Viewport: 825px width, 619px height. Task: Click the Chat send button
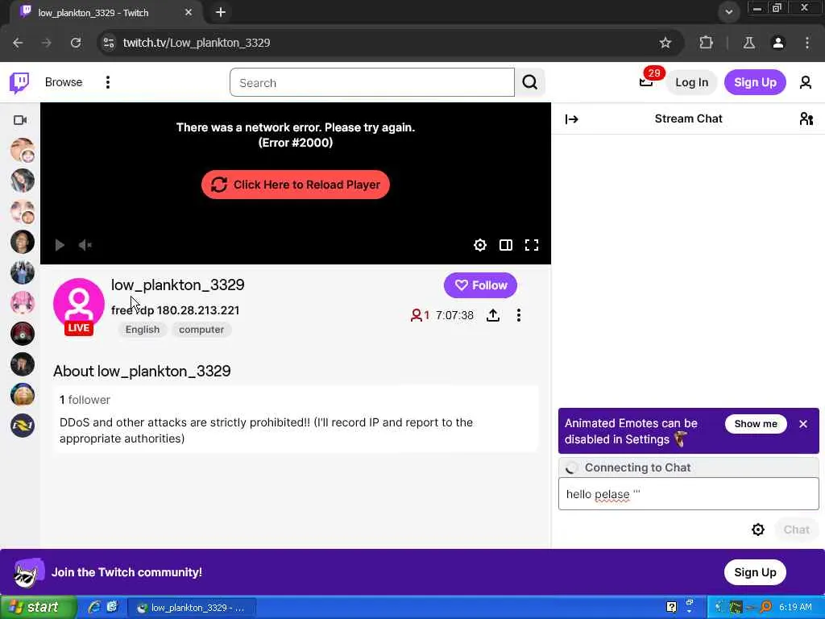[796, 530]
